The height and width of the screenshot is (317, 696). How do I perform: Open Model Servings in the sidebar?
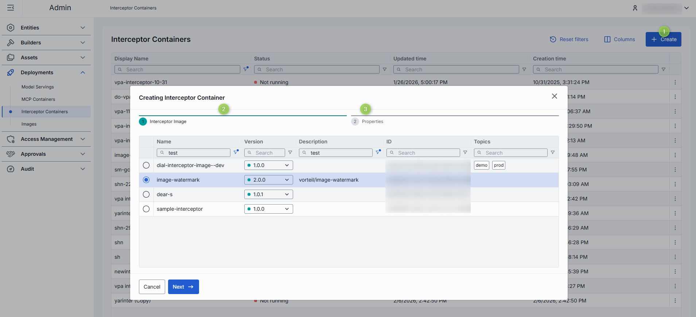click(x=38, y=87)
